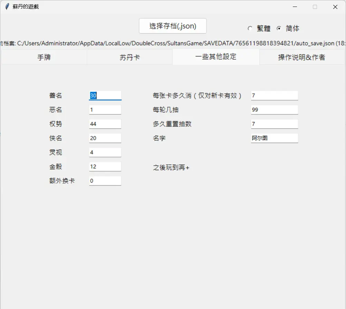Click the 名字 field containing 阿尔图
Screen dimensions: 346x309
(274, 138)
